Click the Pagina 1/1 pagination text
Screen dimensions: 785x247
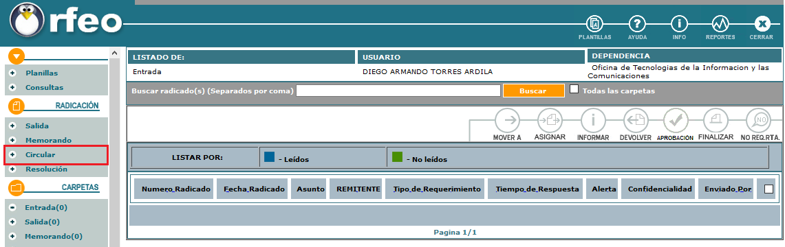(x=455, y=233)
